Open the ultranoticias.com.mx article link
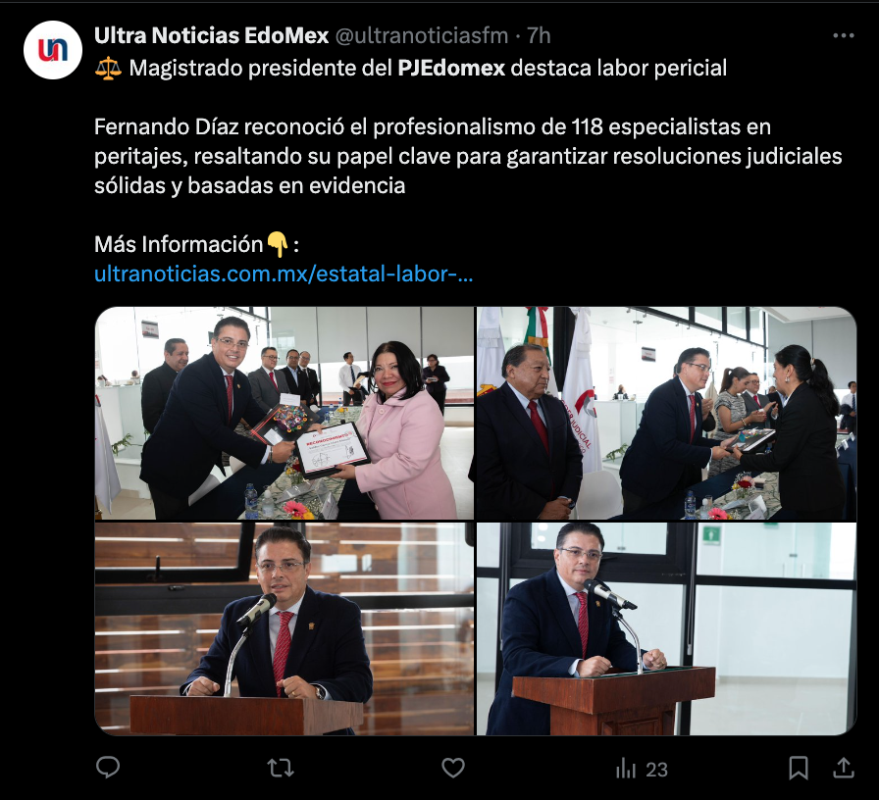This screenshot has width=879, height=800. click(284, 274)
